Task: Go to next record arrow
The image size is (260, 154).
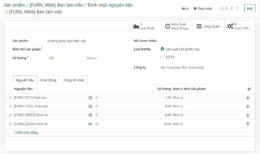Action: click(238, 8)
